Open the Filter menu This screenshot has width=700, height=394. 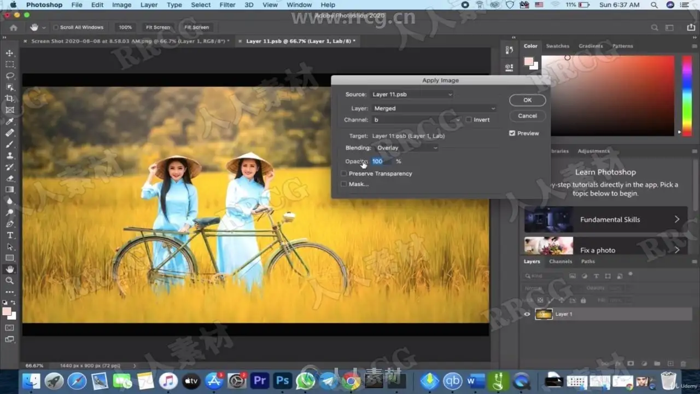click(x=227, y=5)
